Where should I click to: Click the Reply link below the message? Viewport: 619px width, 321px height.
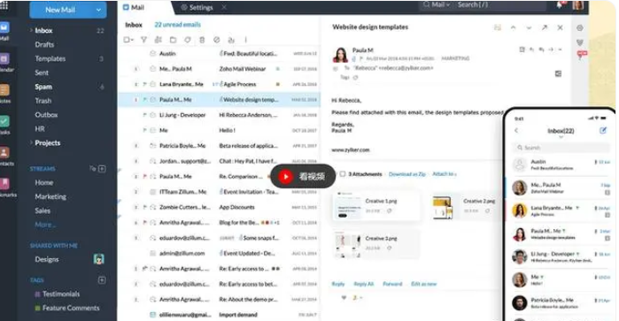pyautogui.click(x=338, y=284)
